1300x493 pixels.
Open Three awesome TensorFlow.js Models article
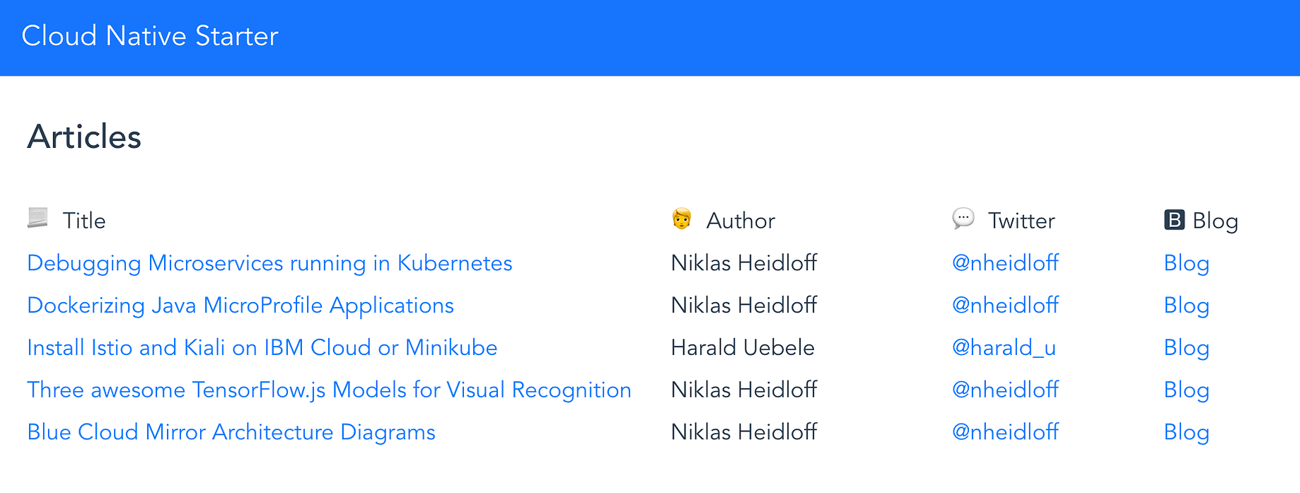pyautogui.click(x=329, y=390)
